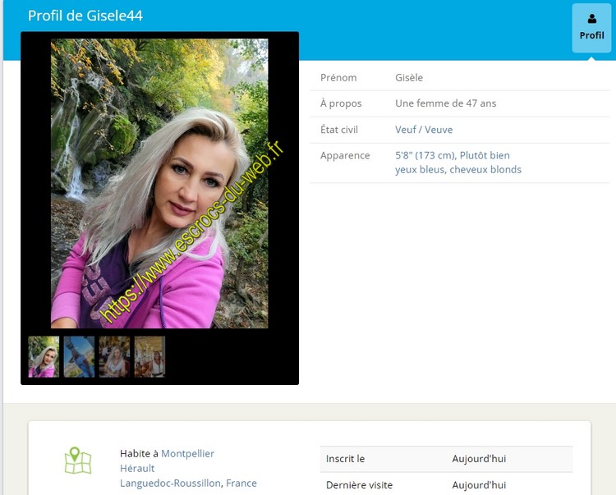616x495 pixels.
Task: Select the second thumbnail with blue sky
Action: (79, 356)
